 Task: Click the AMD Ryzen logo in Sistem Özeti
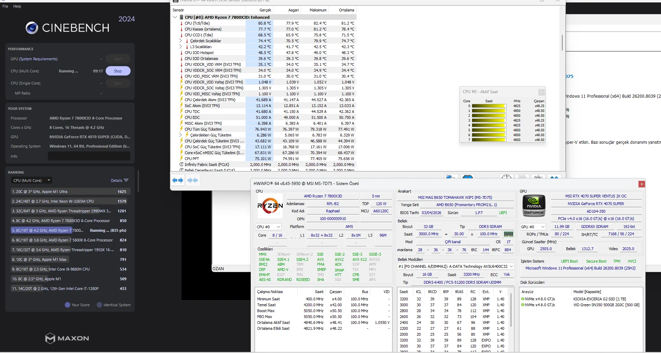pos(270,206)
